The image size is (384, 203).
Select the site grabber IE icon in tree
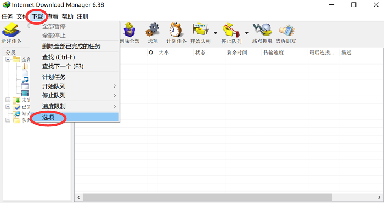coord(17,114)
